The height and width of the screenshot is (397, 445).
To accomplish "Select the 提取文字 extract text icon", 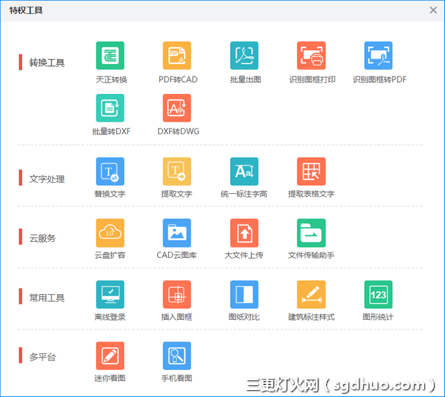I will [x=177, y=172].
